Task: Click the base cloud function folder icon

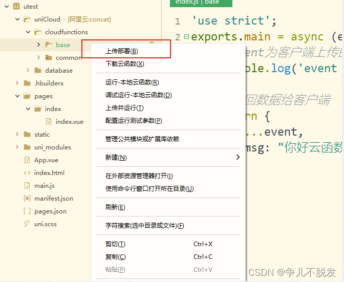Action: coord(49,45)
